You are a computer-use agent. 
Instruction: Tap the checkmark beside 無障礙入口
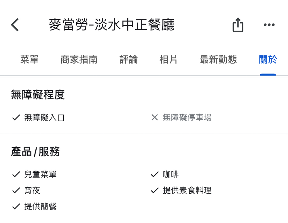coord(16,117)
